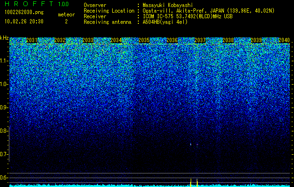The height and width of the screenshot is (187, 294).
Task: Click the HROFFT 1.0.0 title text
Action: pos(36,4)
